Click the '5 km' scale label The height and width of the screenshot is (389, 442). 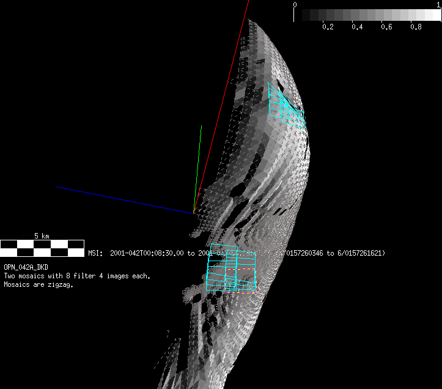(42, 235)
